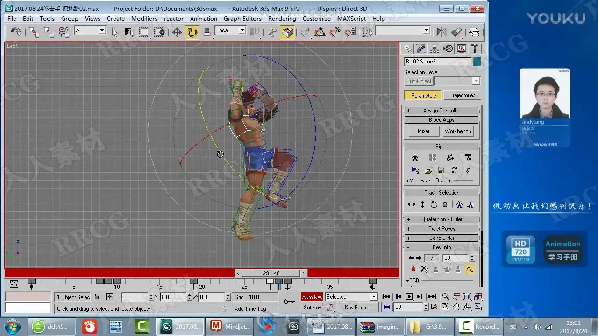Toggle Lock COM Keying padlock

pos(445,204)
